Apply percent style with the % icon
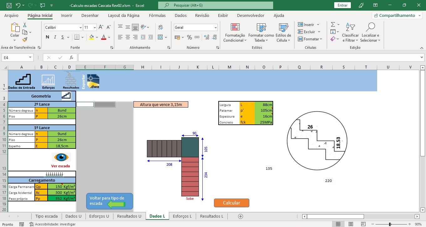The width and height of the screenshot is (426, 227). coord(189,37)
